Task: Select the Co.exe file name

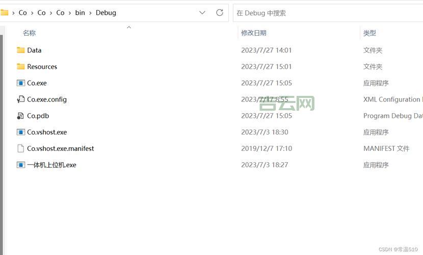Action: tap(37, 83)
